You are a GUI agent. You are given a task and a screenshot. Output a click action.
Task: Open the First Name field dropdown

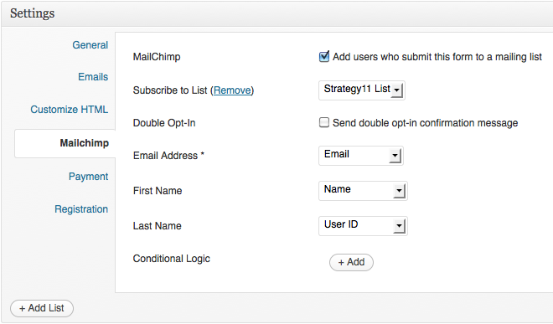363,191
